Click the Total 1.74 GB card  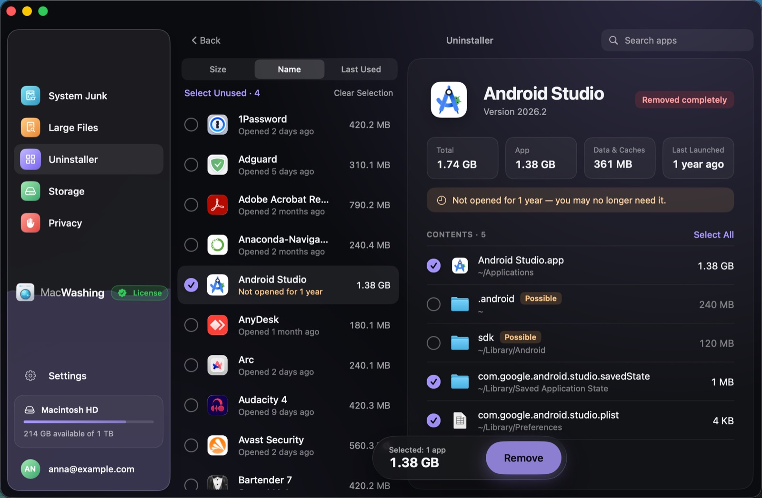point(462,158)
